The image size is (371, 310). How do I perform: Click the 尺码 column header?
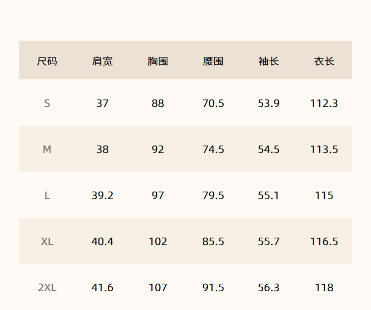[x=47, y=61]
